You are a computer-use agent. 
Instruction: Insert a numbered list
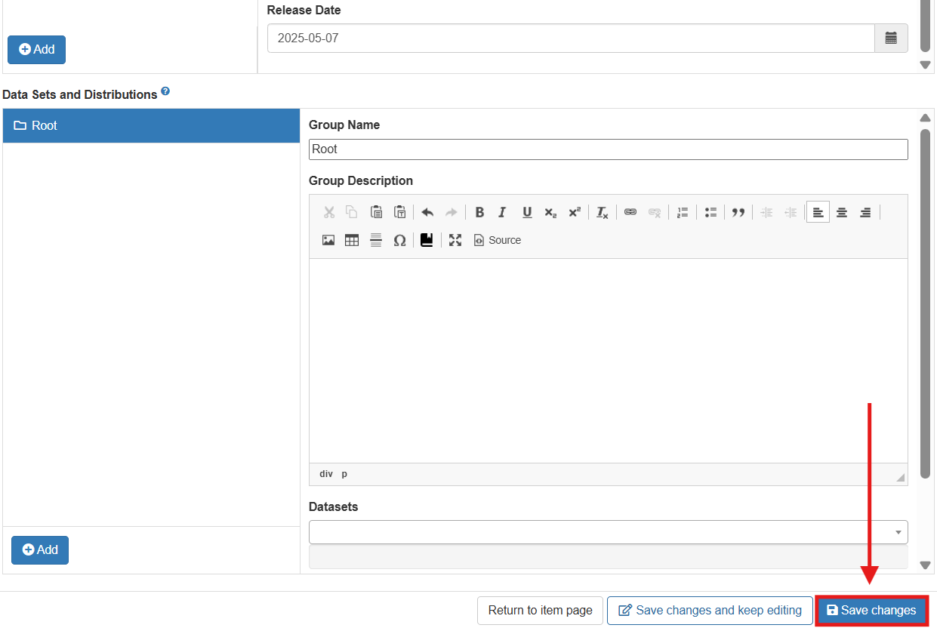tap(683, 212)
